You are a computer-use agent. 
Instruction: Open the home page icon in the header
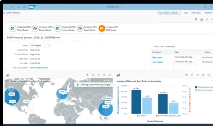[x=25, y=7]
